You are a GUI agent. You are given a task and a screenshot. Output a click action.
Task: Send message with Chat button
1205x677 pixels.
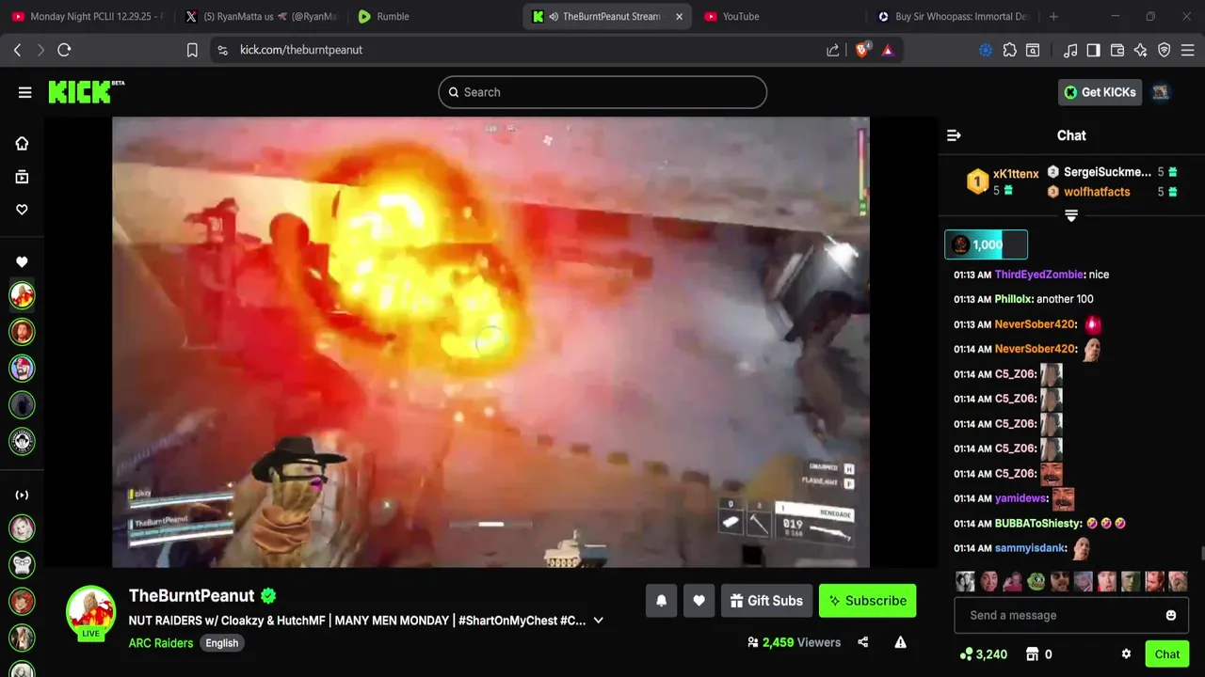1167,654
